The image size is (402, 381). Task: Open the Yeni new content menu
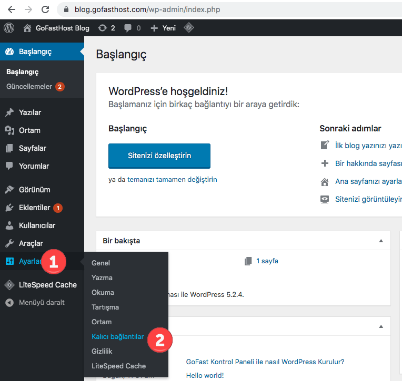169,28
